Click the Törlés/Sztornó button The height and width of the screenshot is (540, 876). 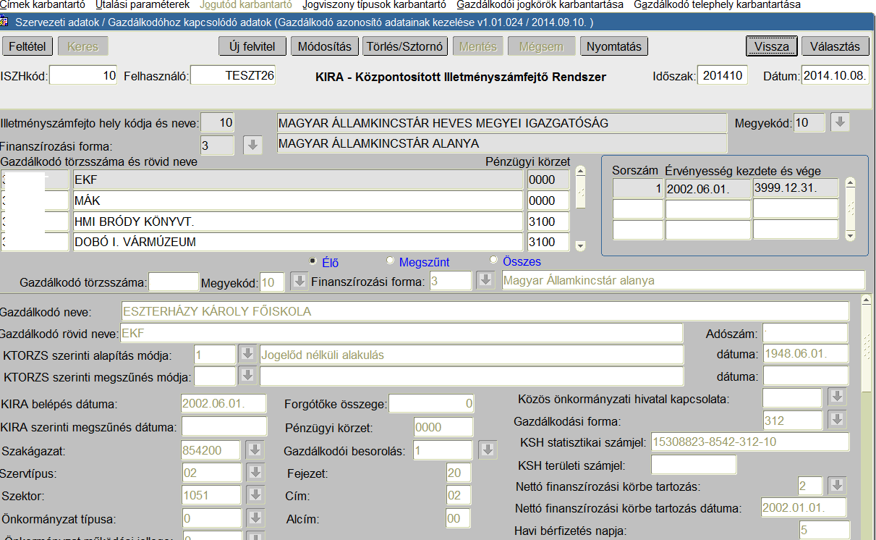coord(404,46)
